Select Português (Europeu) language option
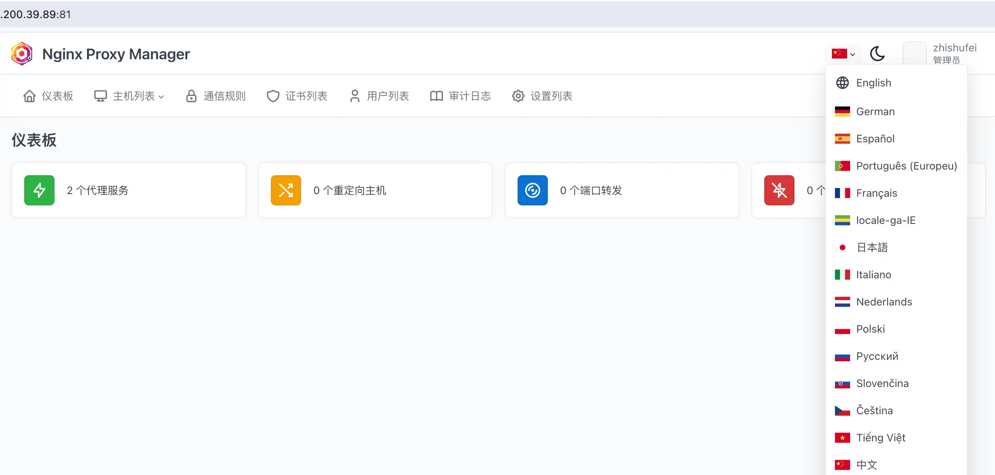Screen dimensions: 995x475 coord(896,166)
